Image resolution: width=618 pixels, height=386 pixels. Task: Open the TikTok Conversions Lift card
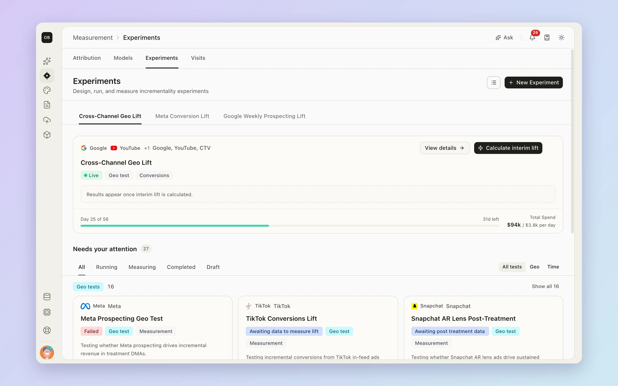[318, 328]
